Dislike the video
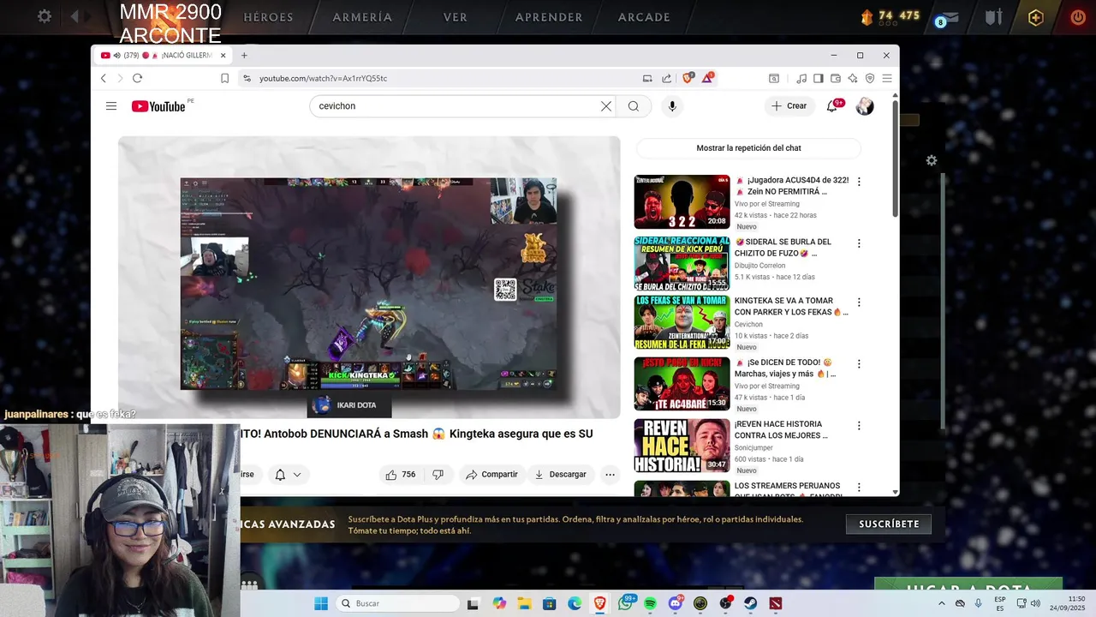Image resolution: width=1096 pixels, height=617 pixels. tap(438, 475)
